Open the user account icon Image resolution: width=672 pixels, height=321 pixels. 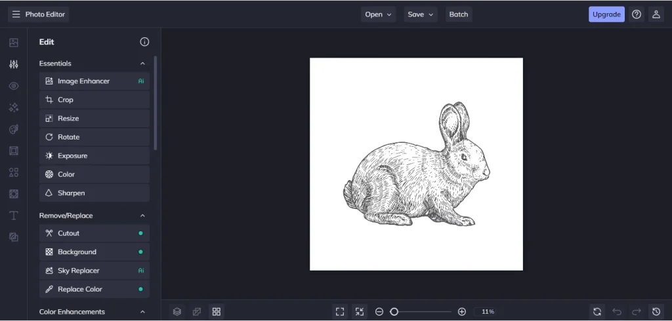(656, 14)
